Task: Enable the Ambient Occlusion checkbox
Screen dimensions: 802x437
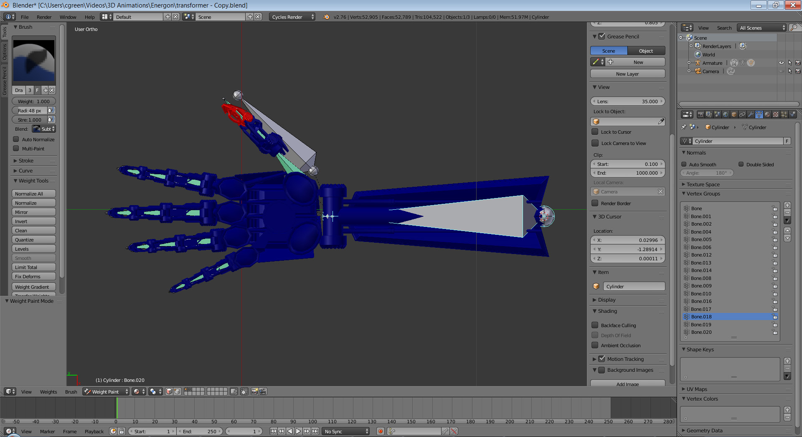Action: 595,345
